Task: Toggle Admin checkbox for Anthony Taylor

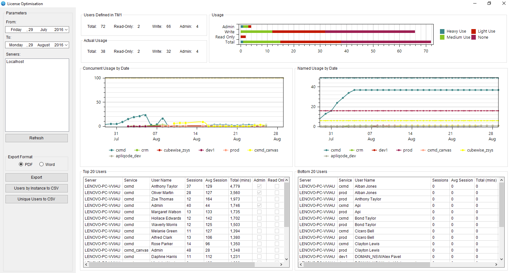Action: click(x=259, y=186)
